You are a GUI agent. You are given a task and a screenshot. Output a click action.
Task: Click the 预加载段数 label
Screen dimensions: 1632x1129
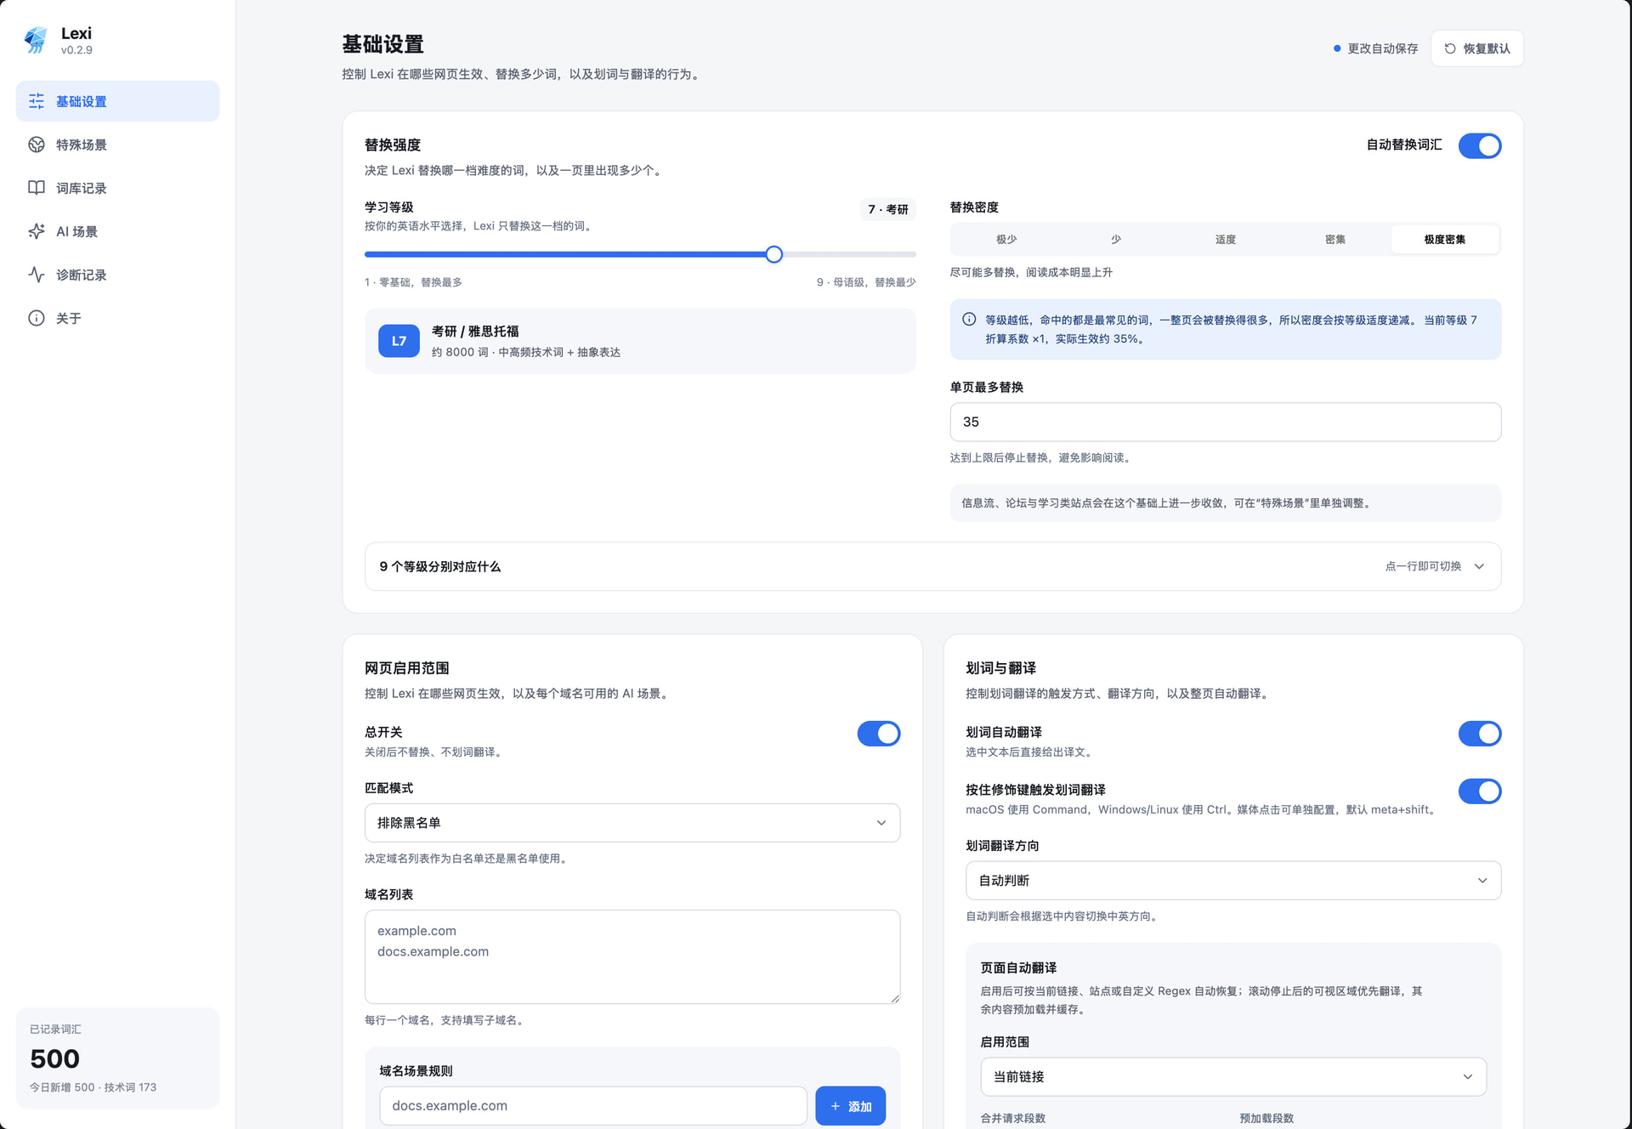click(x=1266, y=1119)
